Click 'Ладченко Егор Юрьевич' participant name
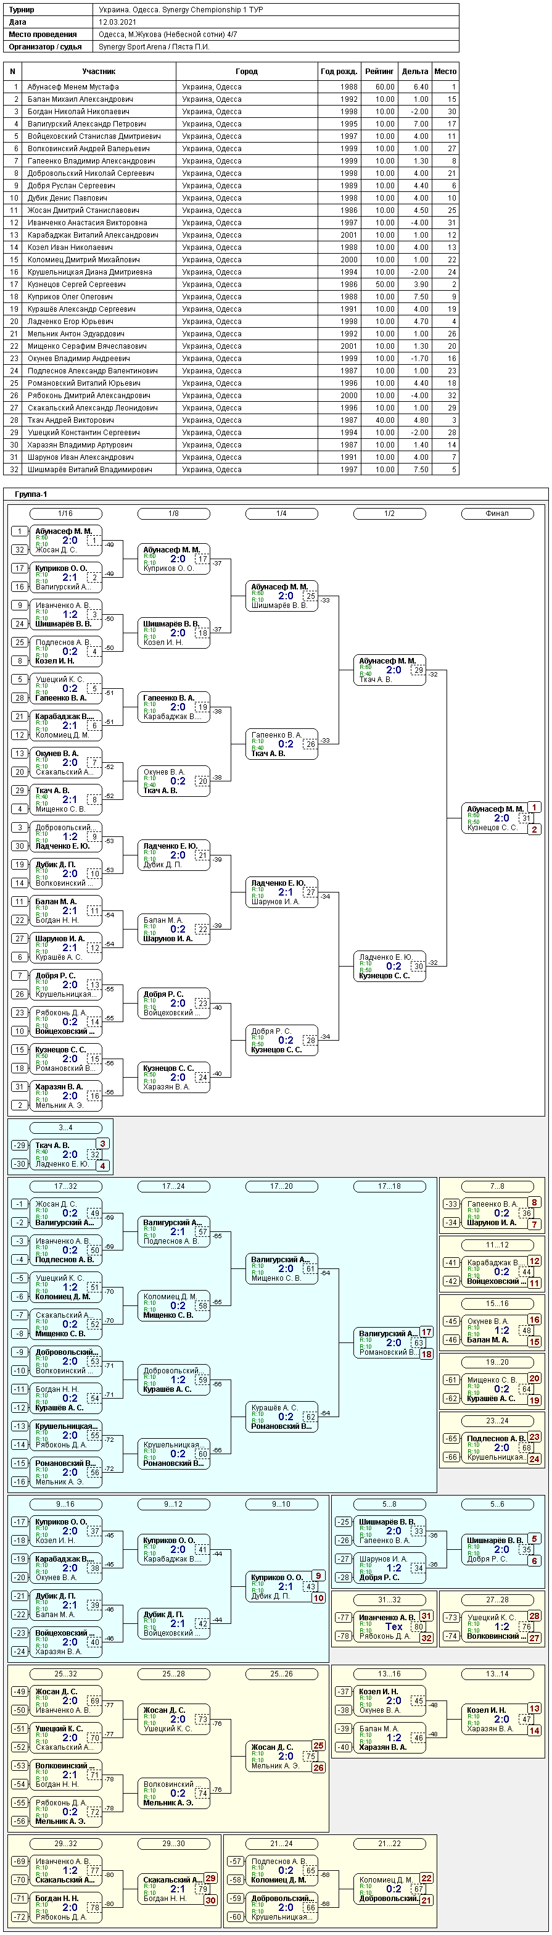Screen dimensions: 552x1935 (x=70, y=322)
